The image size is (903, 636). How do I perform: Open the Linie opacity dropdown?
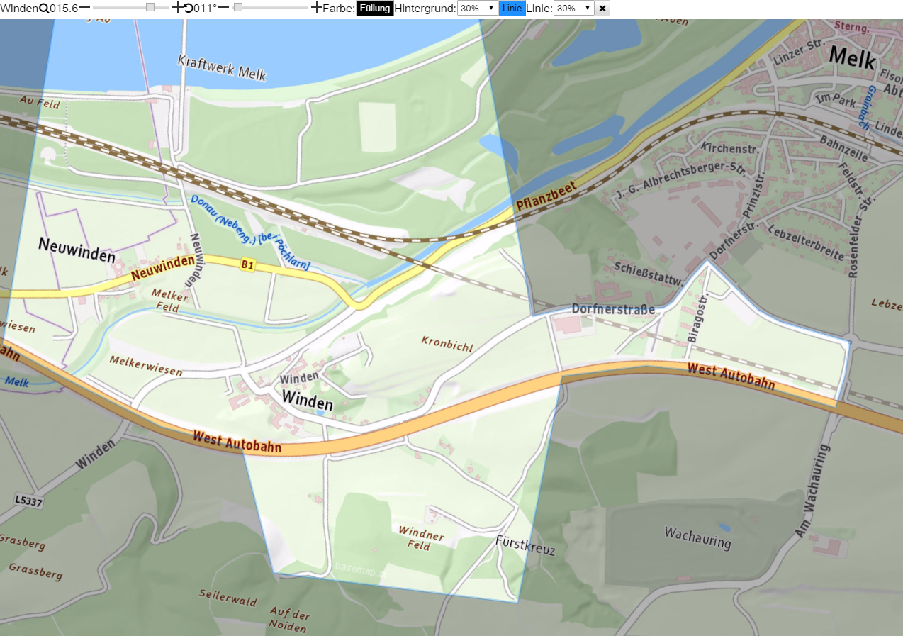573,9
